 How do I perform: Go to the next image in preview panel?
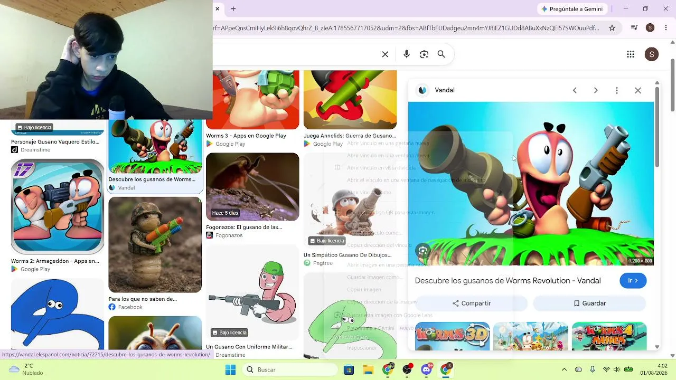click(x=596, y=90)
